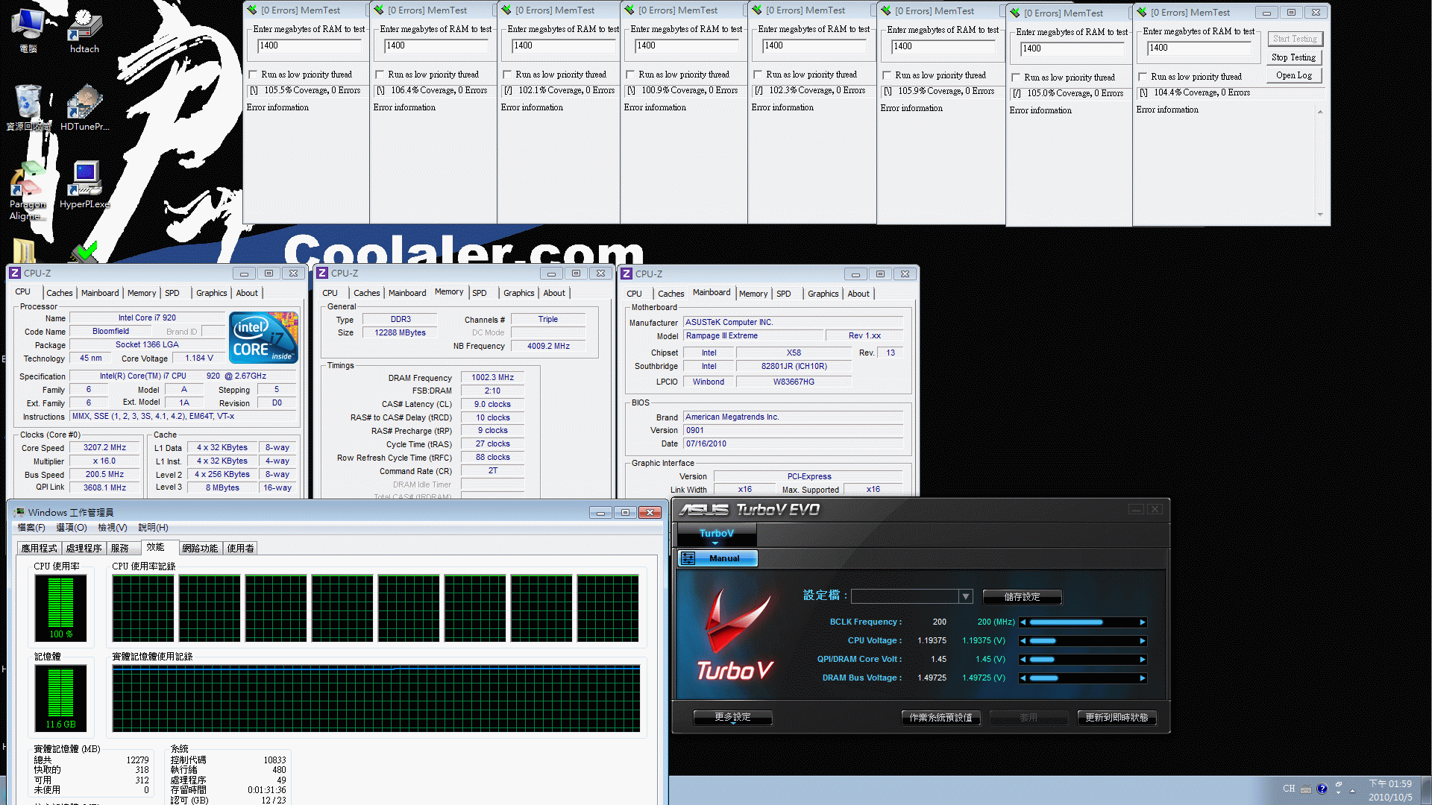Click the BCLK Frequency increase arrow

(x=1142, y=622)
